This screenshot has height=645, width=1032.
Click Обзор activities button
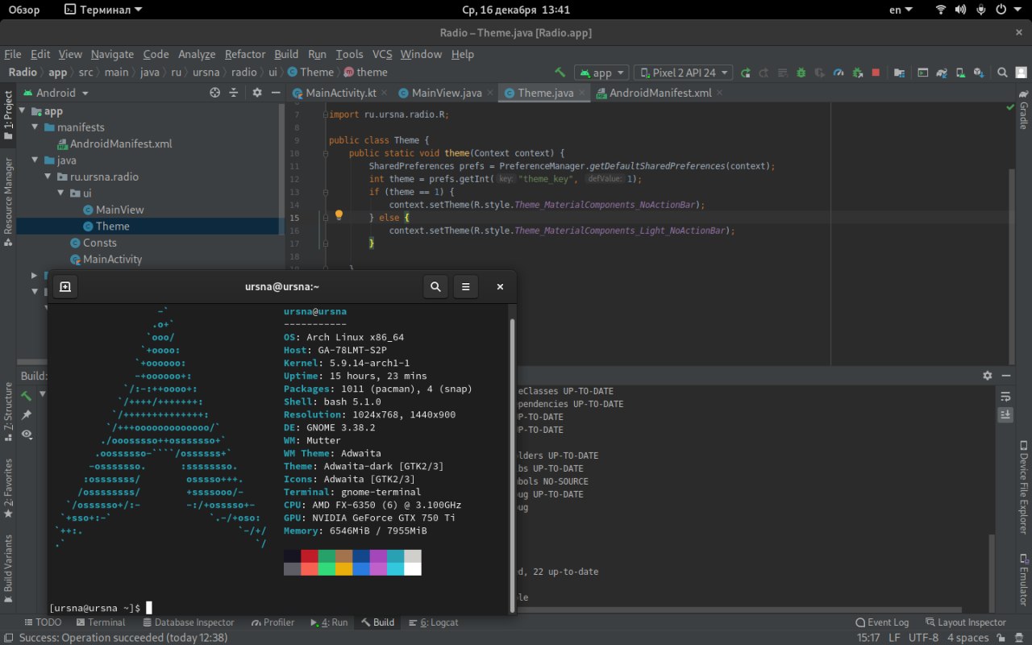click(25, 10)
